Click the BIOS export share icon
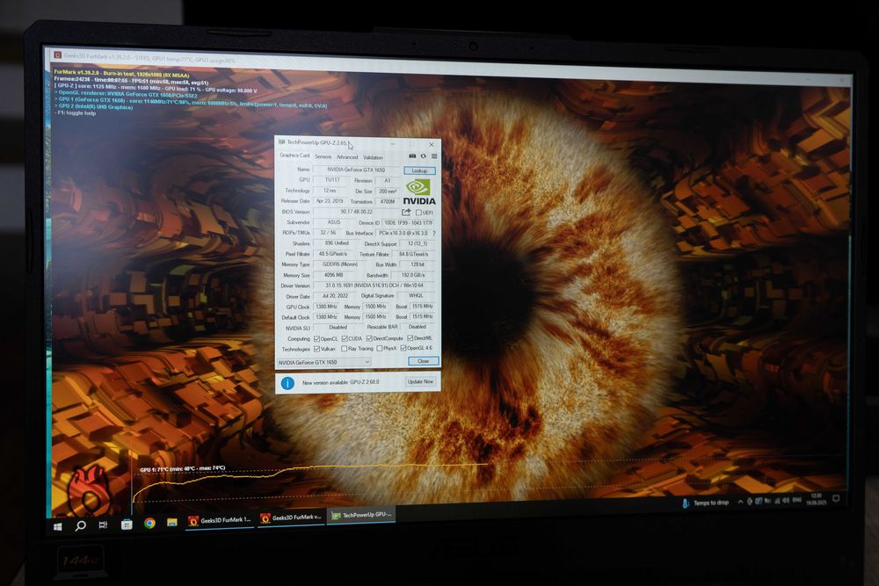The width and height of the screenshot is (879, 586). point(406,213)
